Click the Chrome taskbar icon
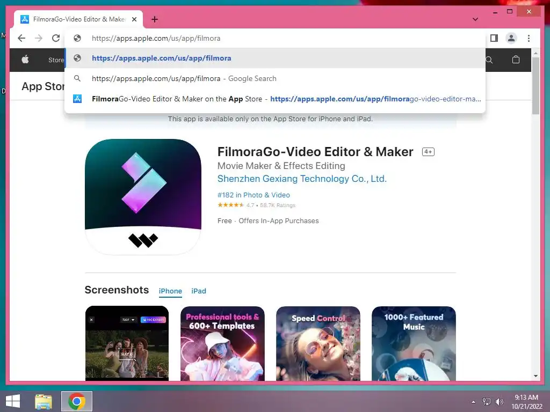This screenshot has width=550, height=412. click(x=77, y=401)
